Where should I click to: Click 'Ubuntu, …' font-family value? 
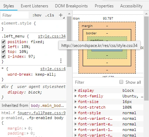pyautogui.click(x=133, y=96)
